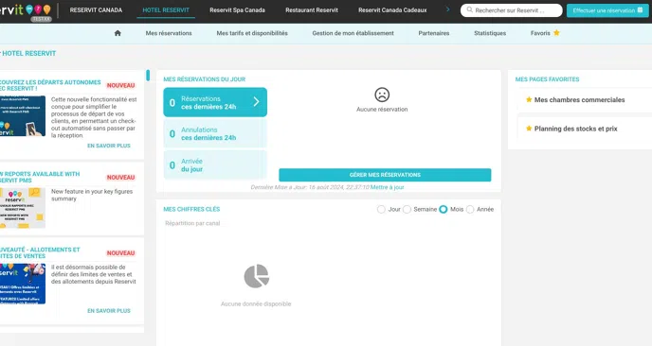The image size is (652, 346).
Task: Click Effectuer une réservation button
Action: 607,10
